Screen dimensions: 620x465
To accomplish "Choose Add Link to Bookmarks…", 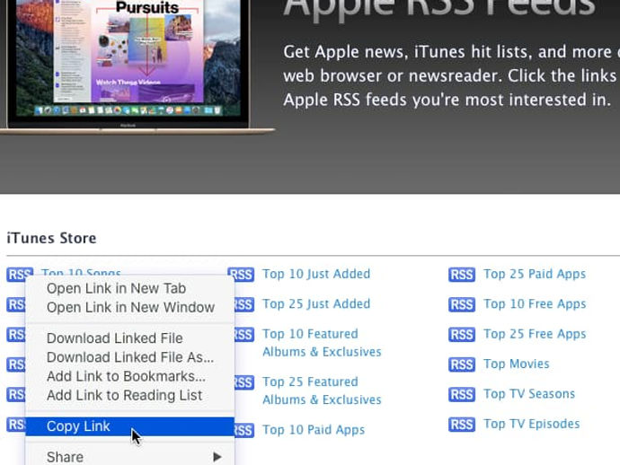I will 126,376.
